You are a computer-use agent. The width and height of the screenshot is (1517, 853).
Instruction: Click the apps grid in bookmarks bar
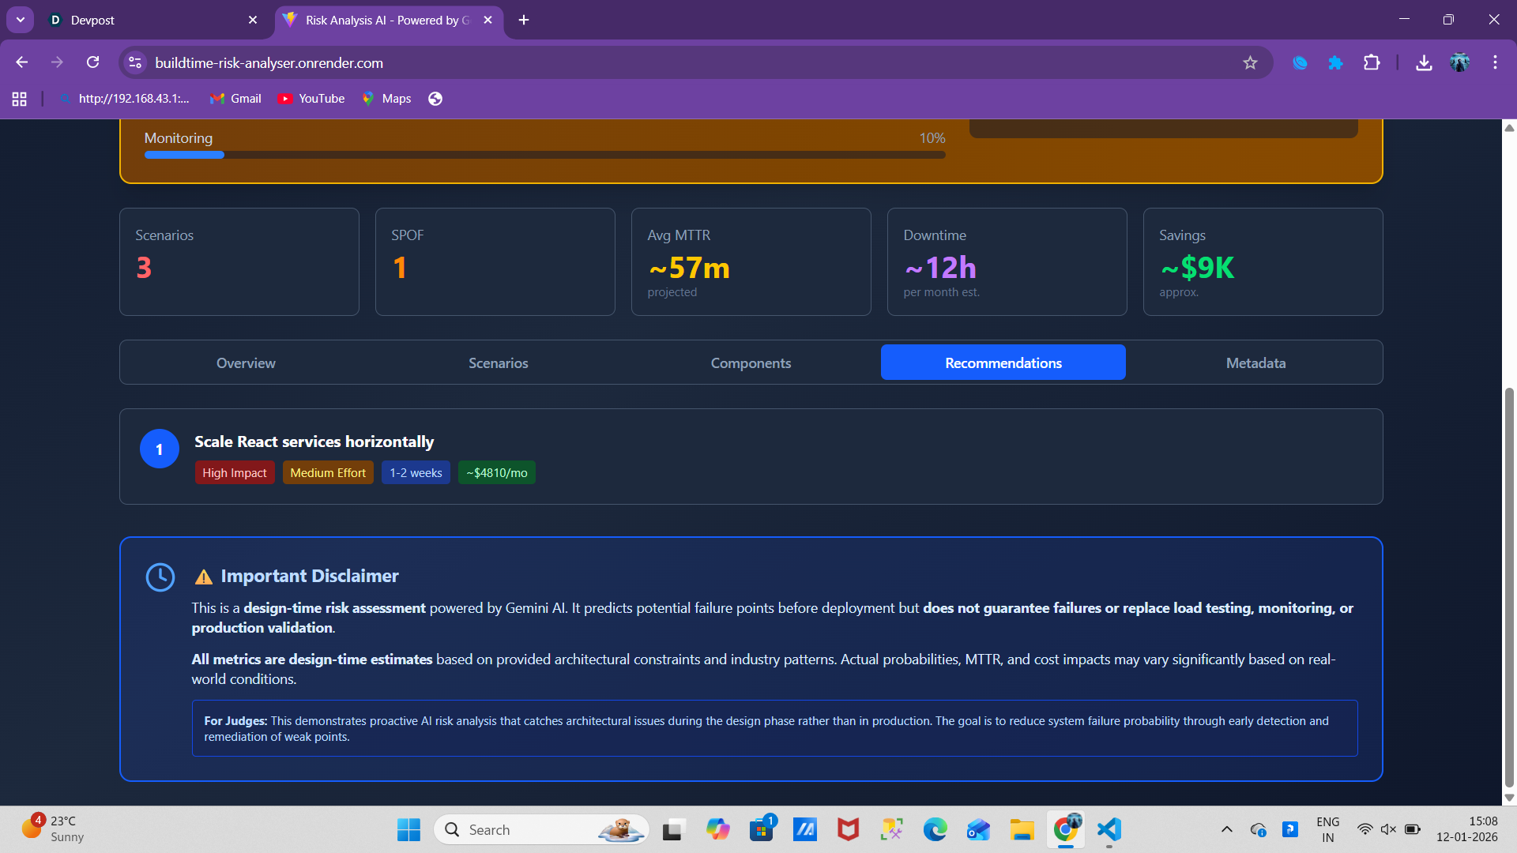tap(19, 99)
